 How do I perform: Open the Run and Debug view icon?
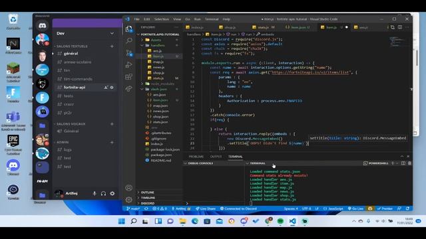pos(129,65)
